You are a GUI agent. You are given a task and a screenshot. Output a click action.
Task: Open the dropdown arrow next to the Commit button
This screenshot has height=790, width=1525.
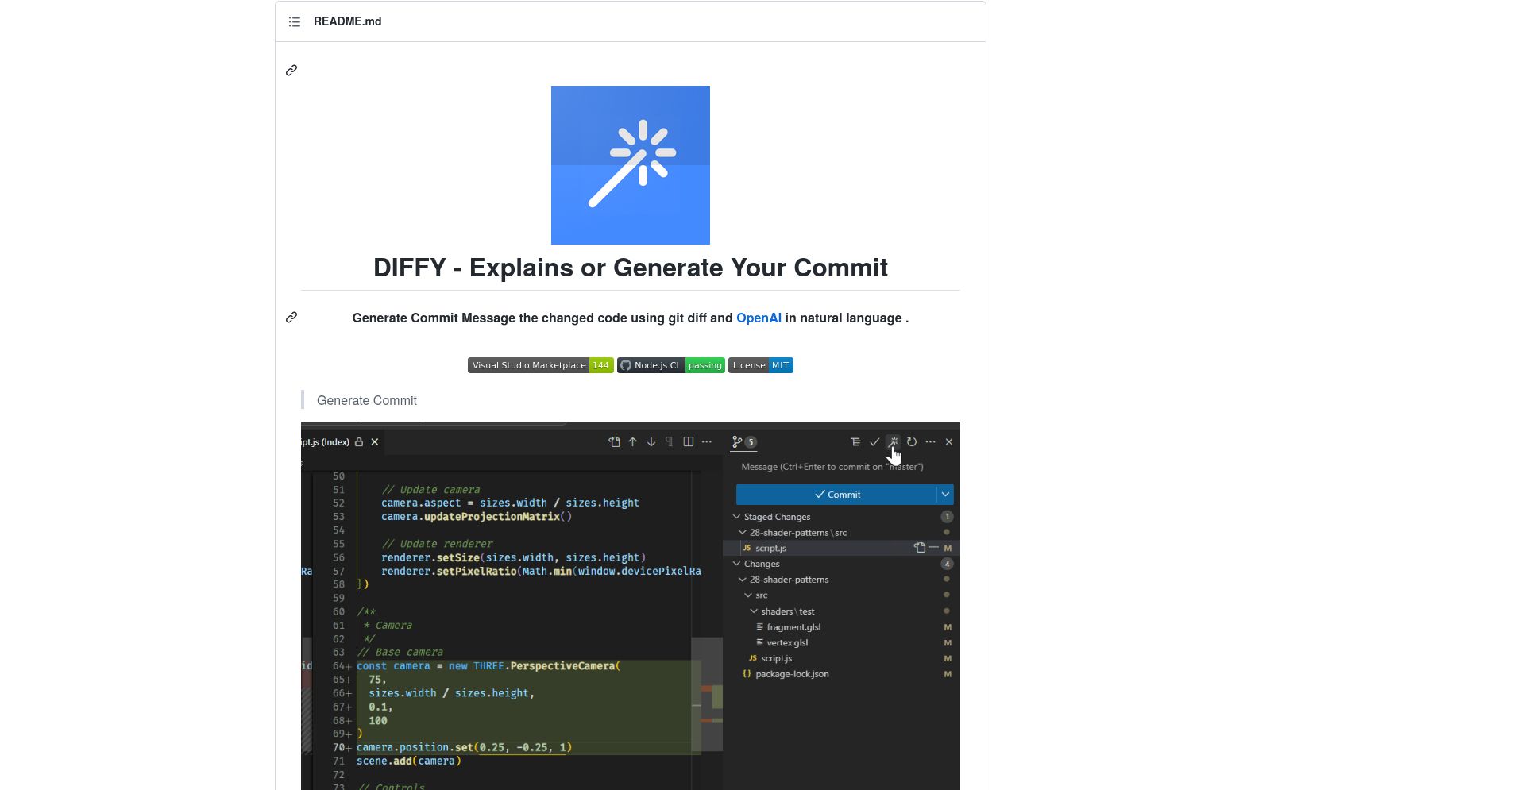pyautogui.click(x=945, y=495)
